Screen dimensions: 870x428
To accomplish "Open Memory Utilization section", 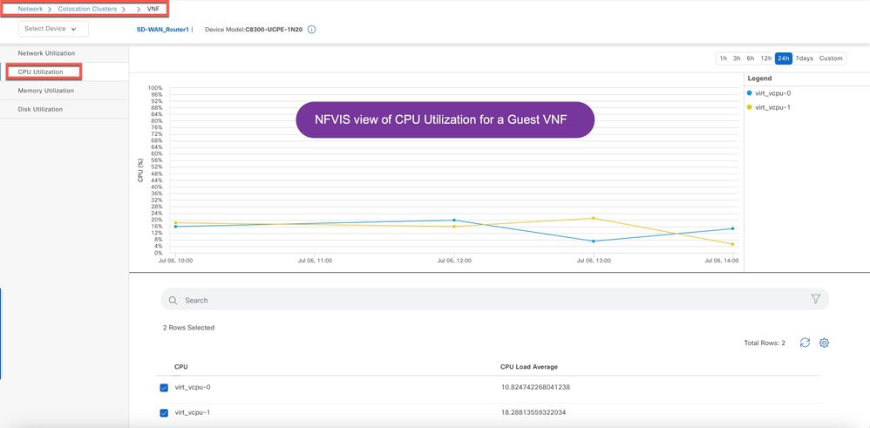I will tap(65, 91).
